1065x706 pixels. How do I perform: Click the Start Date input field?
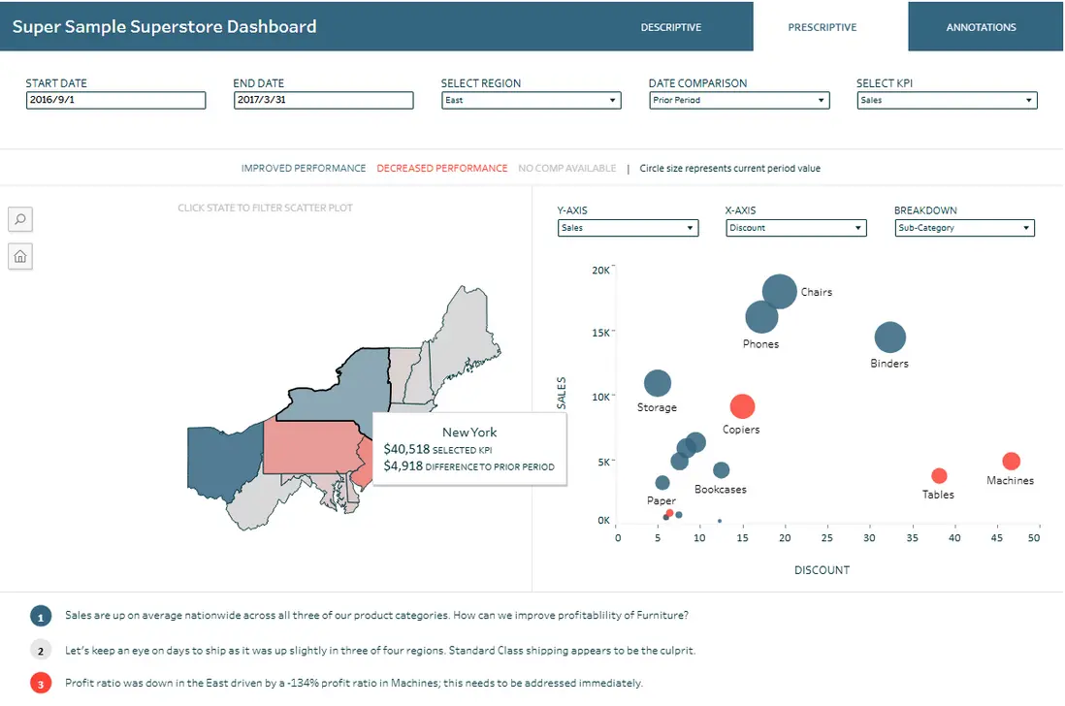[x=115, y=100]
